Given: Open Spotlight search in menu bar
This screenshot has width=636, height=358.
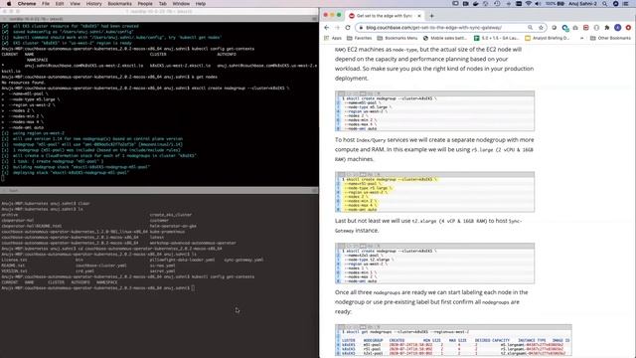Looking at the screenshot, I should coord(605,4).
